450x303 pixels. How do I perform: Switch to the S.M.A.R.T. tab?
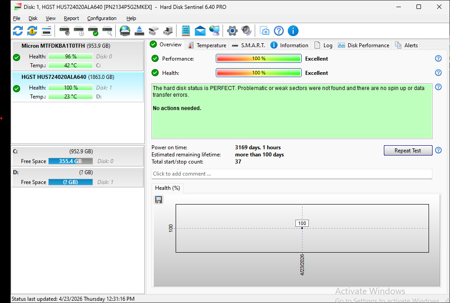[248, 45]
